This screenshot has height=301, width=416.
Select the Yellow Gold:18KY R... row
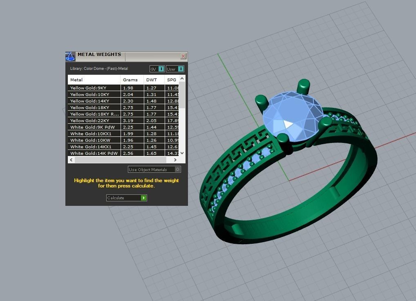click(123, 114)
